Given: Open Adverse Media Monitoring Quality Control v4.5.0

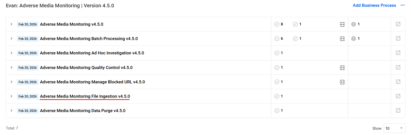Looking at the screenshot, I should (x=86, y=67).
